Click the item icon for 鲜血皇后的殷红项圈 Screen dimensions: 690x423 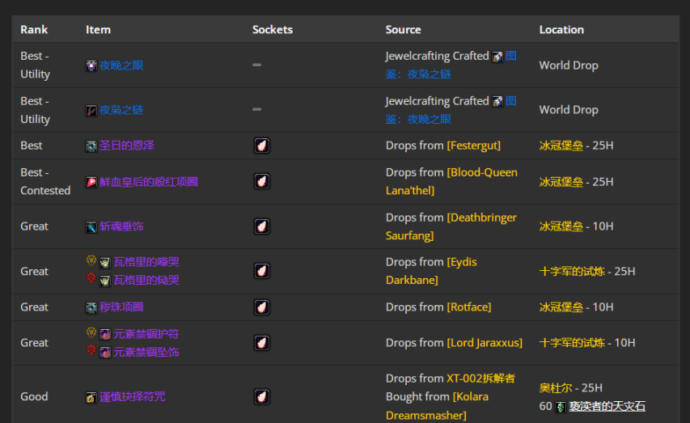pyautogui.click(x=91, y=182)
